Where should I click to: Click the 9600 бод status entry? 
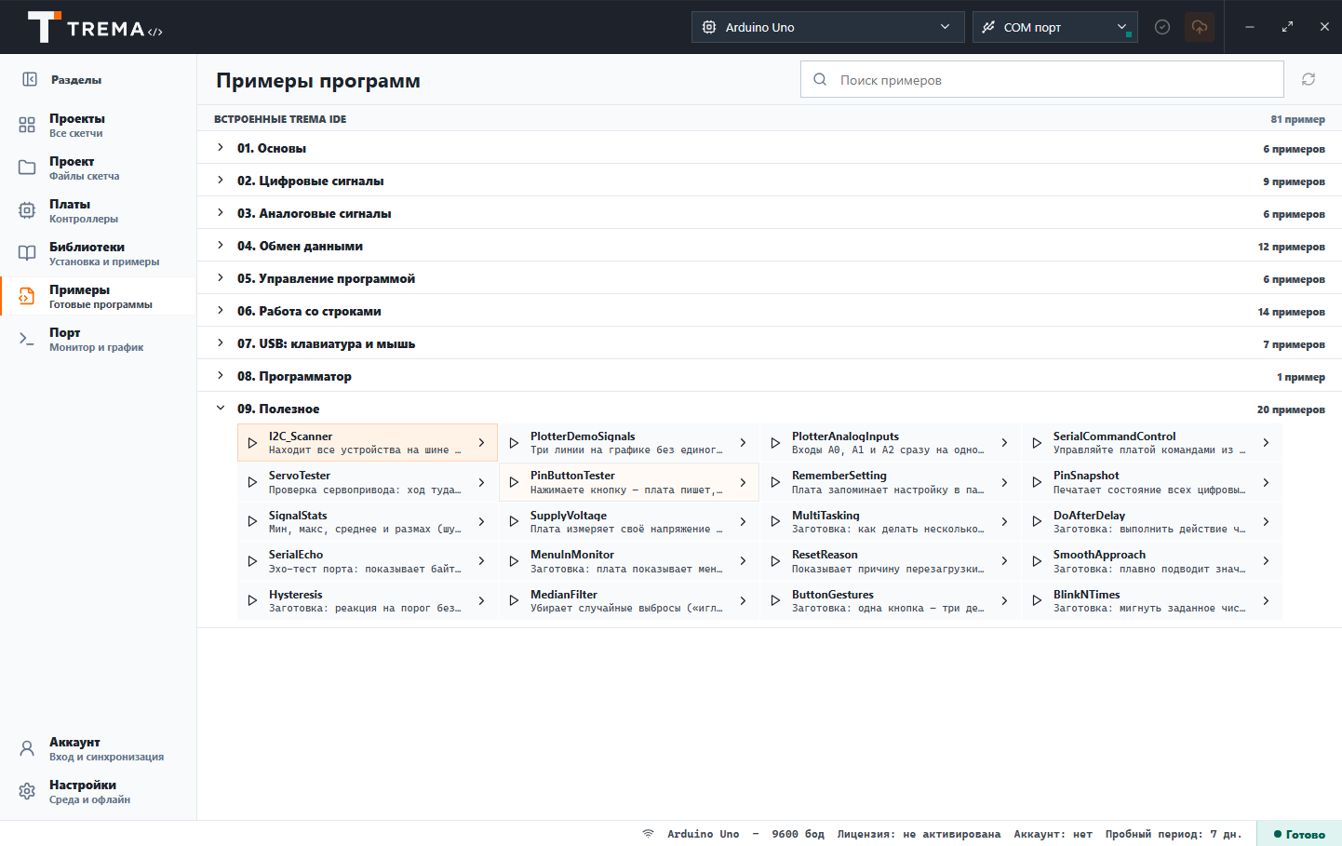[x=798, y=834]
